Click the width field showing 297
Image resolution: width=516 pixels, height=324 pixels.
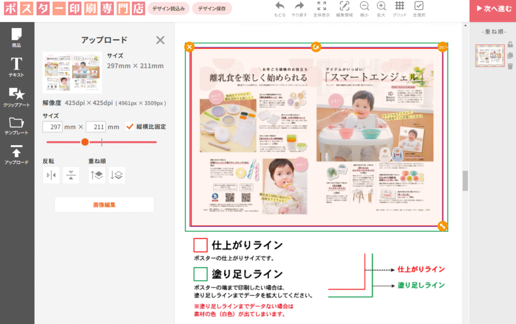tap(52, 127)
